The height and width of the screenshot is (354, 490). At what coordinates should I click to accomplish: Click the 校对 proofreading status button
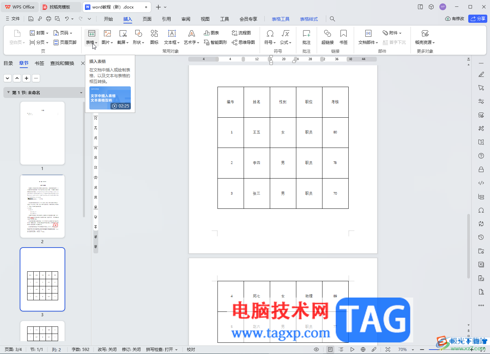[x=191, y=350]
